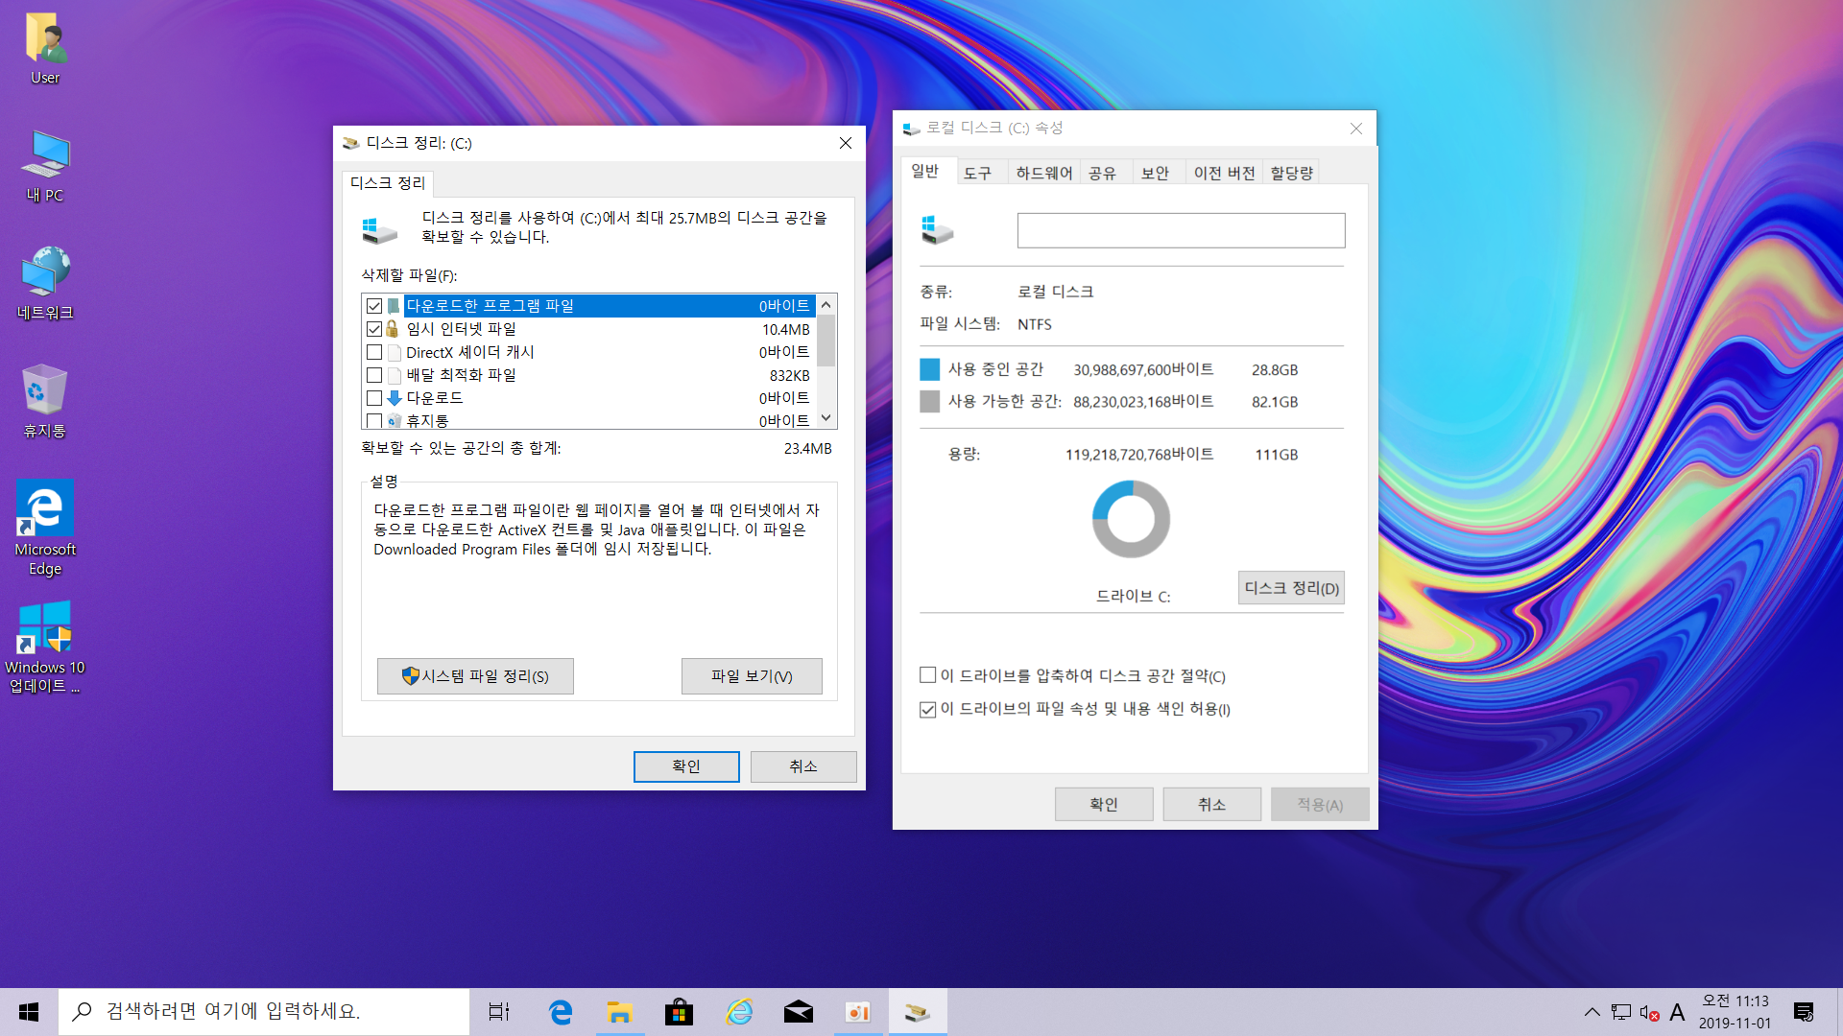Show hidden system tray icons

[x=1592, y=1012]
